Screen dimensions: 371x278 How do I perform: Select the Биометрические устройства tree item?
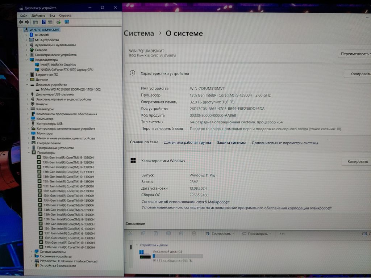click(56, 55)
